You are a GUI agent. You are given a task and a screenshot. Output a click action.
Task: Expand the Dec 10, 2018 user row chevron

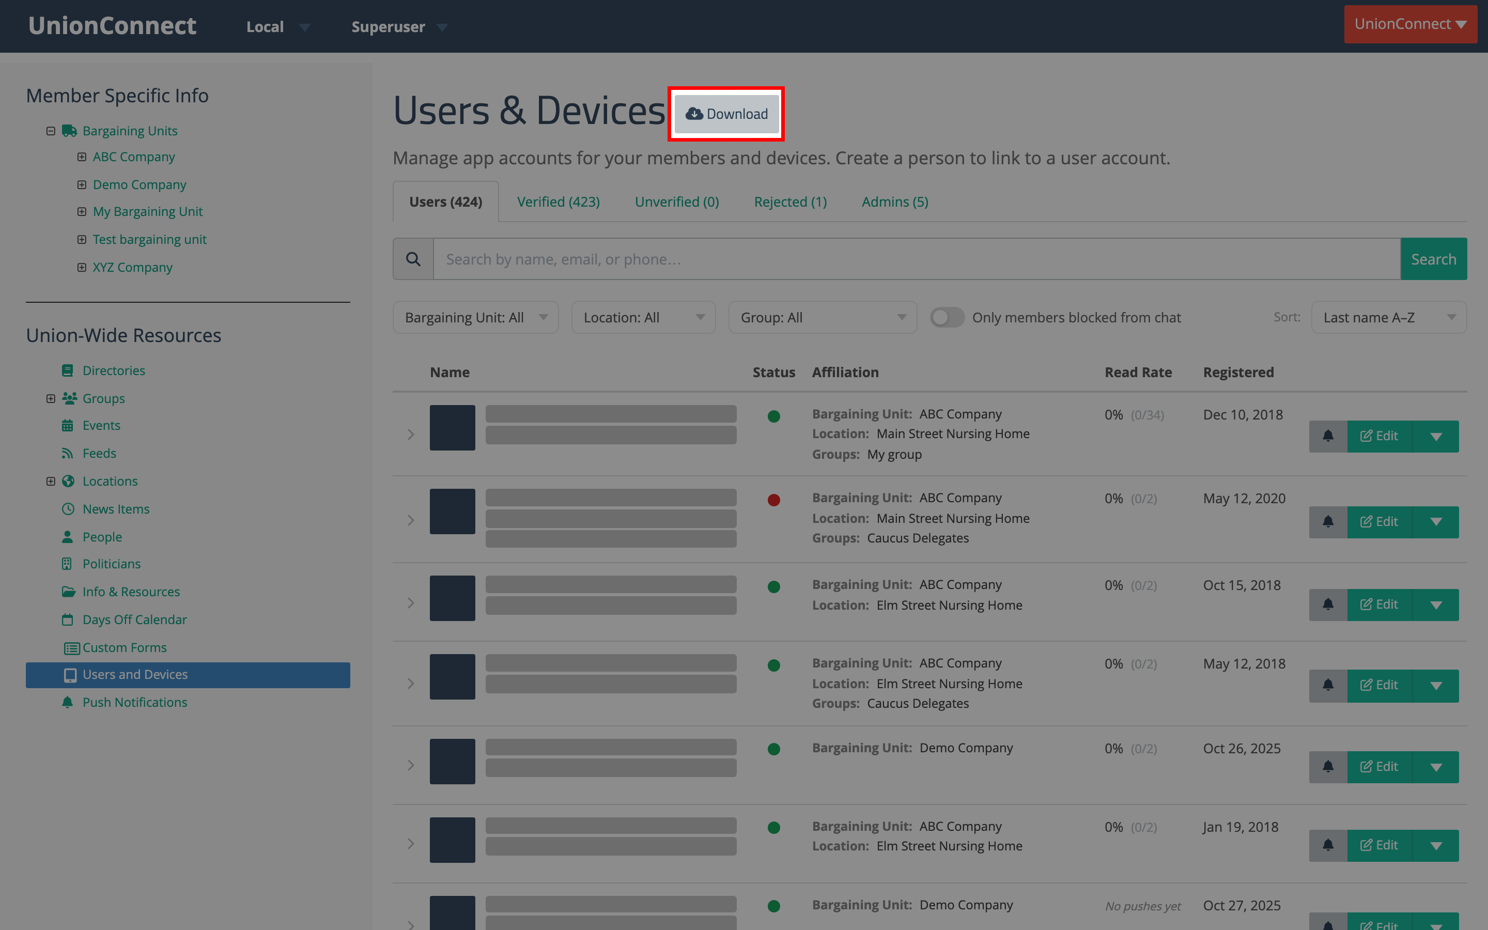(x=411, y=435)
